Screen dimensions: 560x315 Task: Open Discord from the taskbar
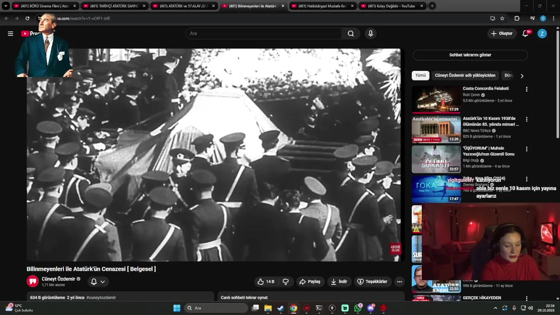371,308
